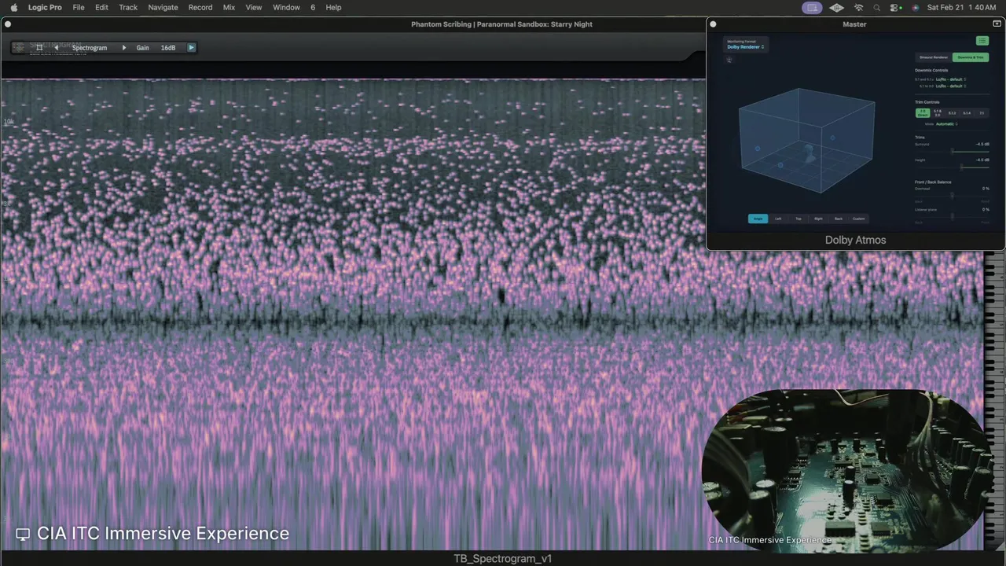Select the Top view button

coord(799,219)
